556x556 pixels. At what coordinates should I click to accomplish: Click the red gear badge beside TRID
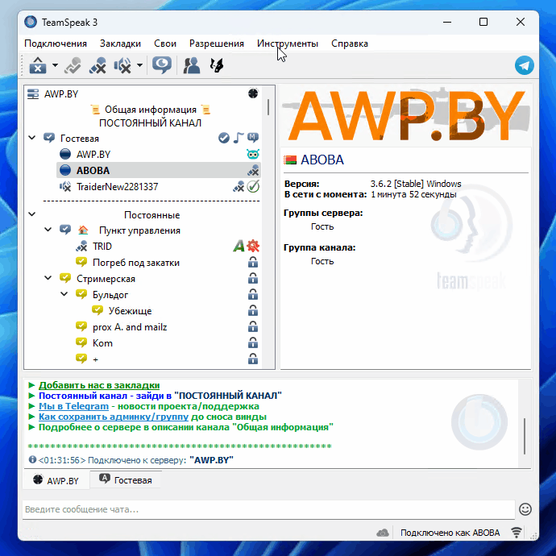click(253, 246)
